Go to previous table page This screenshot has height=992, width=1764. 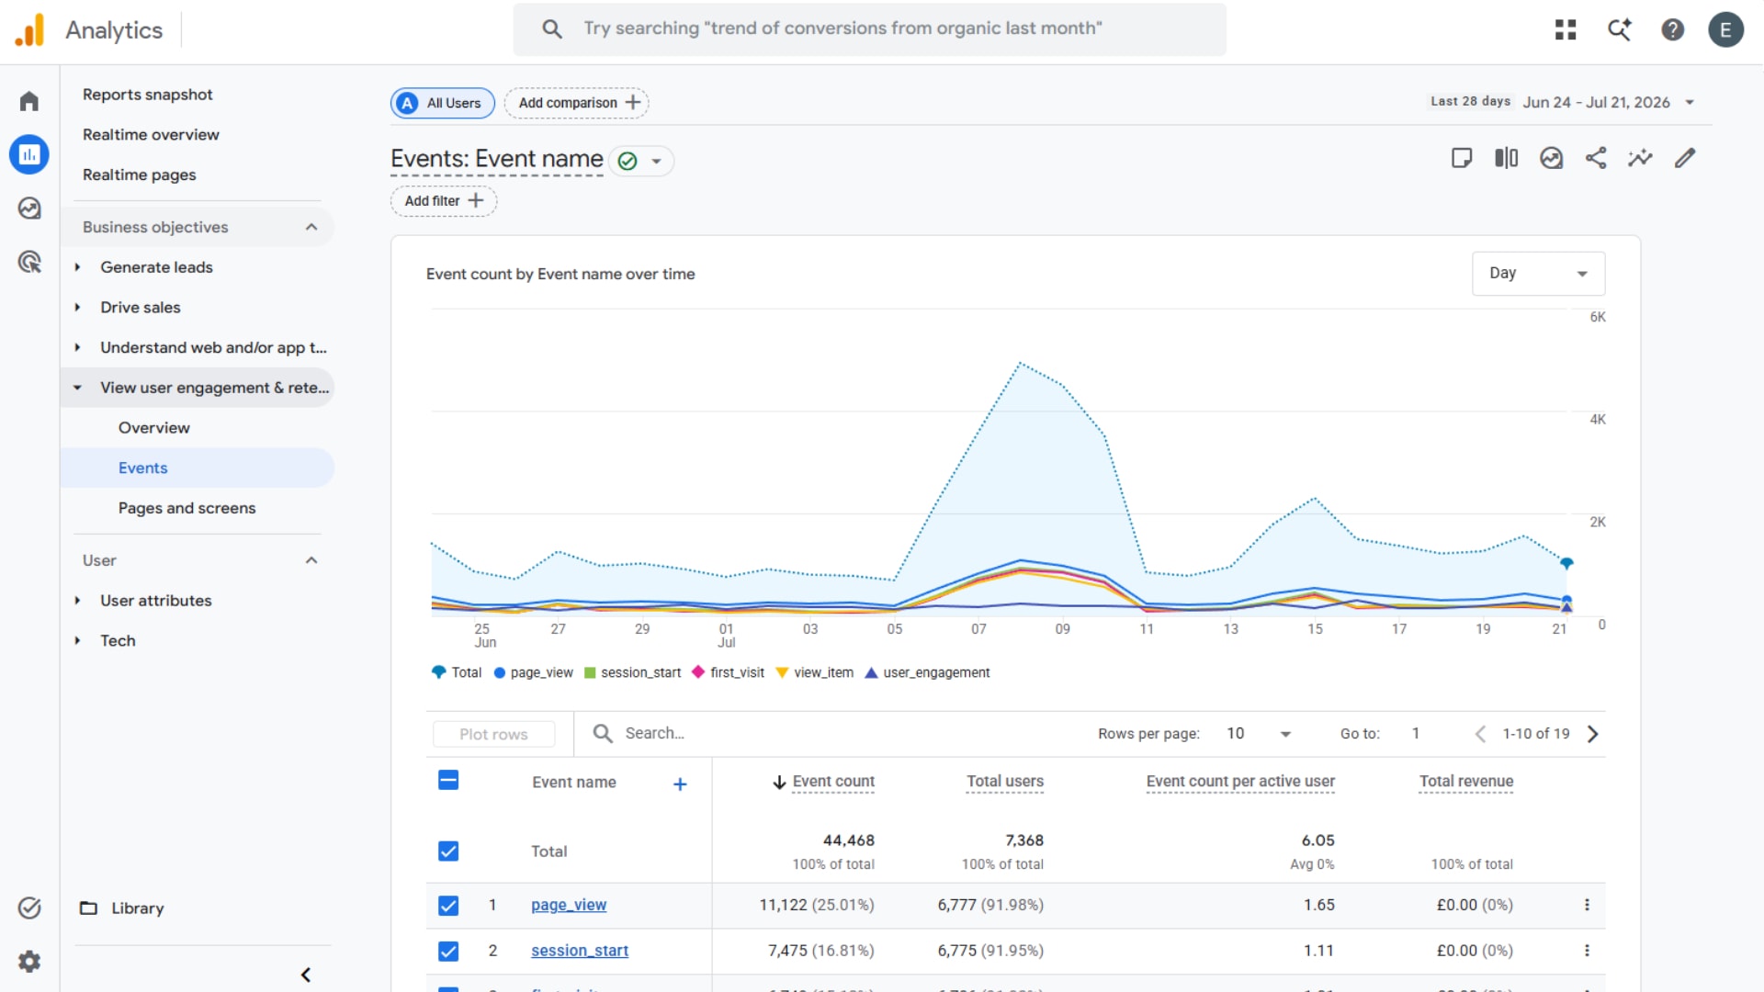(1480, 734)
